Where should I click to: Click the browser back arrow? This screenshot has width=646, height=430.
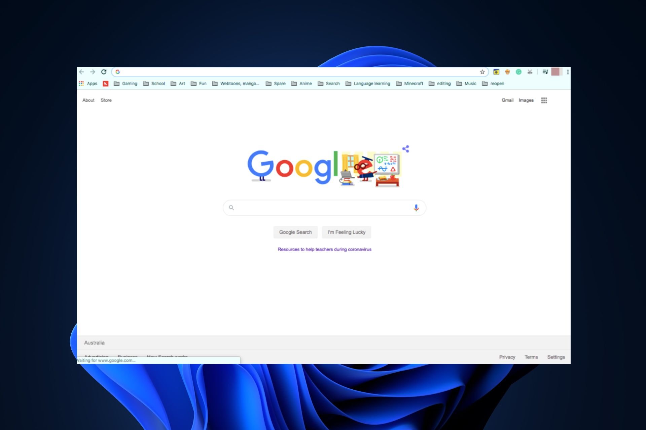click(x=82, y=72)
